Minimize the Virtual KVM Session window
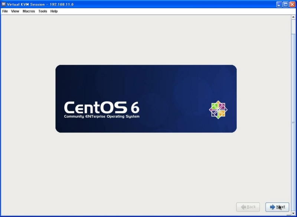 tap(279, 4)
